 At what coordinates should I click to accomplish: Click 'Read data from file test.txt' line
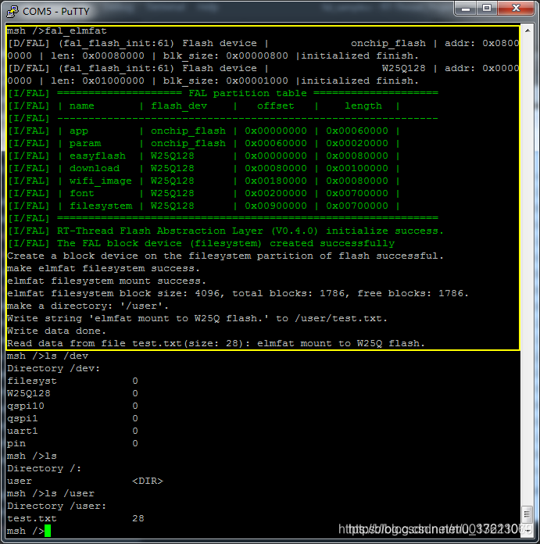click(x=216, y=343)
